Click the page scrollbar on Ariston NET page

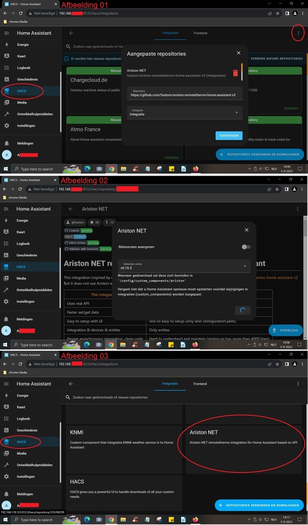(306, 228)
